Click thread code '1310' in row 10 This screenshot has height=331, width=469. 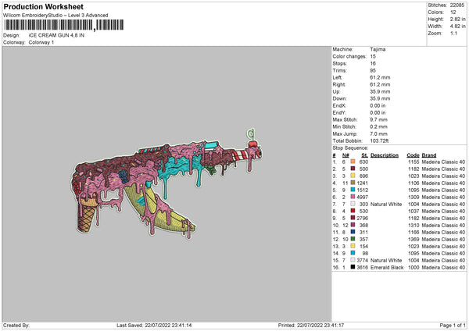tap(414, 226)
